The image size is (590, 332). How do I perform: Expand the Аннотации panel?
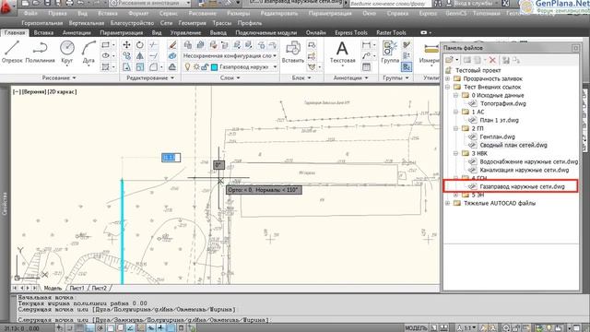point(350,77)
